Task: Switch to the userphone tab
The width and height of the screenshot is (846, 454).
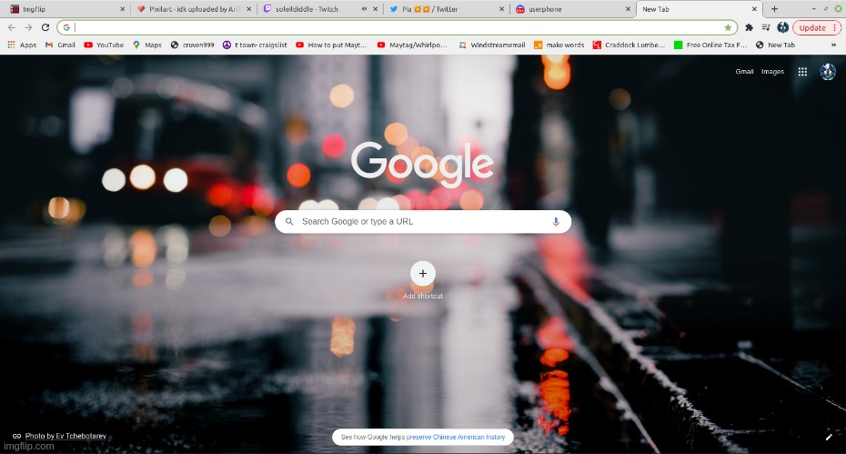Action: [572, 9]
